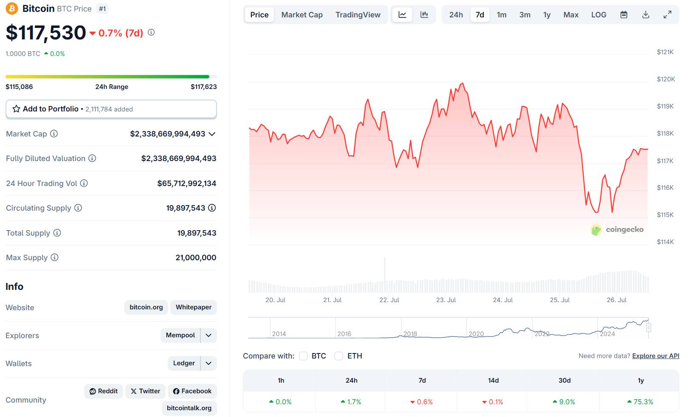The width and height of the screenshot is (690, 417).
Task: Enable ETH comparison checkbox
Action: click(339, 356)
